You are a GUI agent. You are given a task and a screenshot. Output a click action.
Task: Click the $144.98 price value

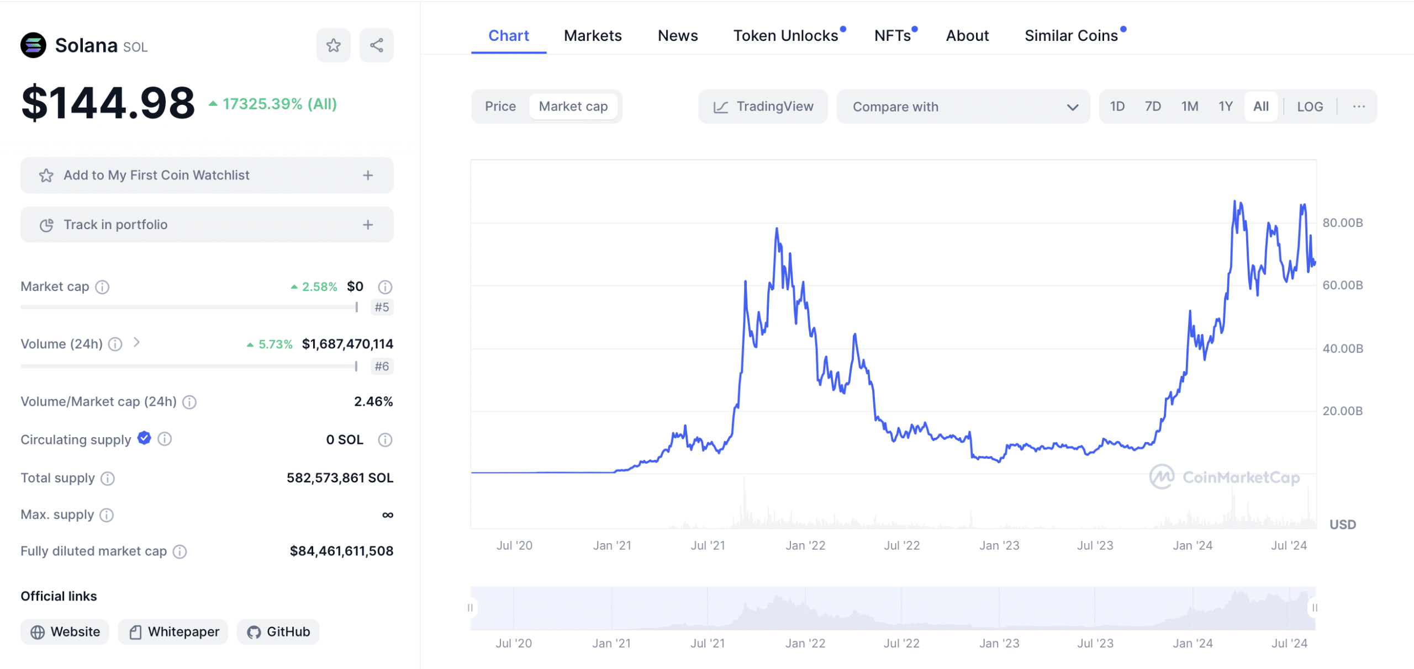coord(108,103)
